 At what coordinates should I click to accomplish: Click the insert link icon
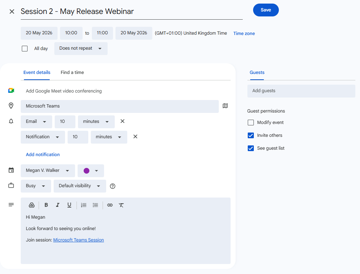110,205
